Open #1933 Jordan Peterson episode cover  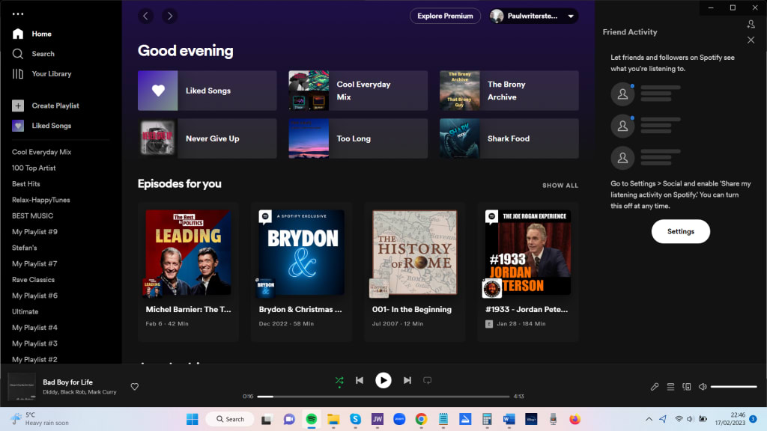(528, 253)
